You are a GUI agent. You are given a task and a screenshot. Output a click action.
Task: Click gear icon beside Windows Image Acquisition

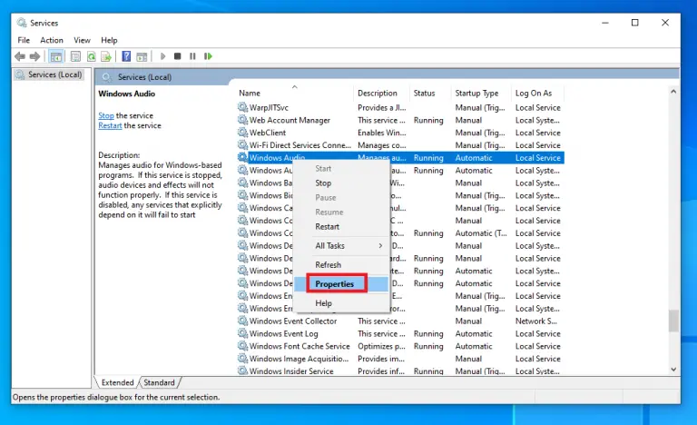click(242, 358)
